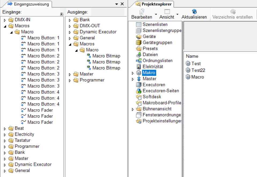This screenshot has width=257, height=177.
Task: Select the Tastatur input folder
Action: (x=23, y=140)
